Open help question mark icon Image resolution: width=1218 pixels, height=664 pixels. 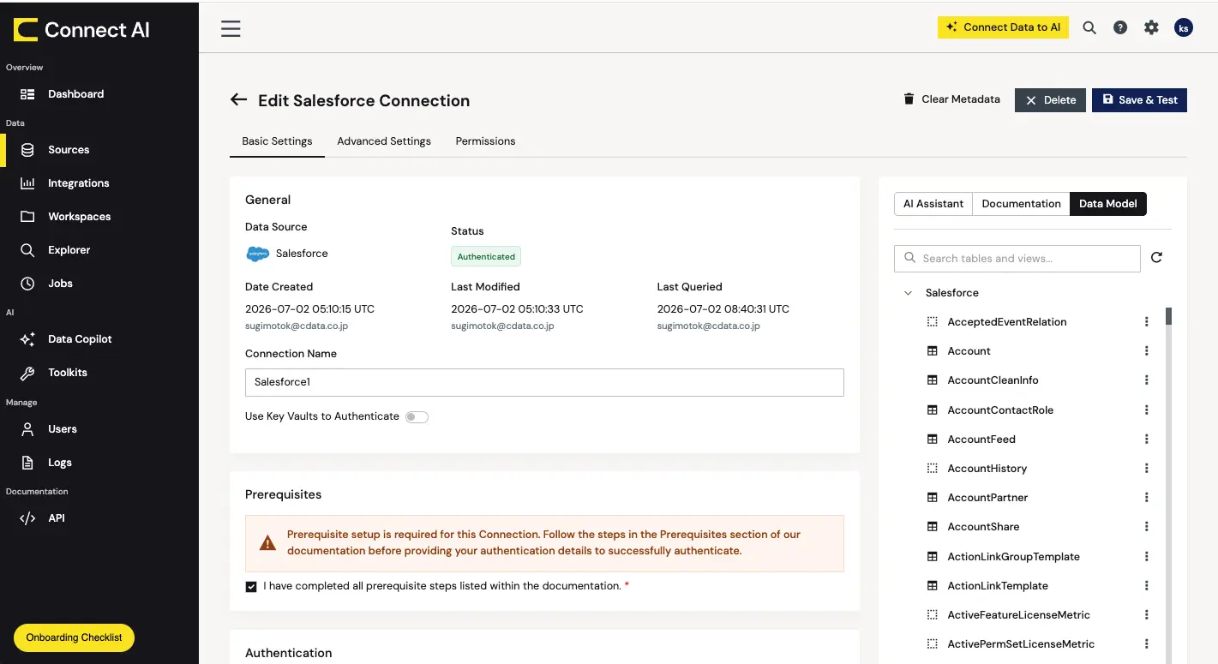tap(1120, 27)
